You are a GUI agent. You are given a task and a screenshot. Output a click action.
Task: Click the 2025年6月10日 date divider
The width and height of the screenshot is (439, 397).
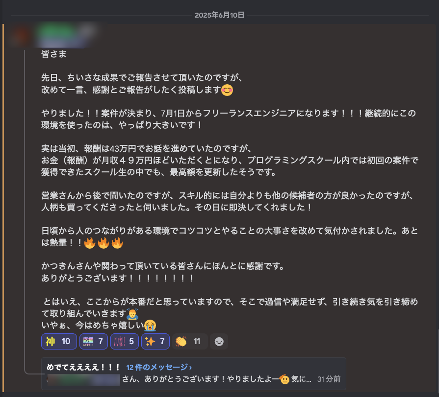[x=220, y=15]
